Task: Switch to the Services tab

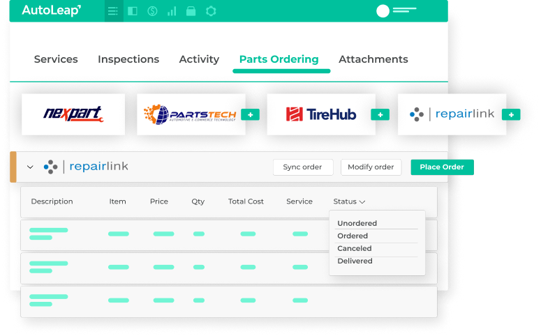Action: (x=56, y=59)
